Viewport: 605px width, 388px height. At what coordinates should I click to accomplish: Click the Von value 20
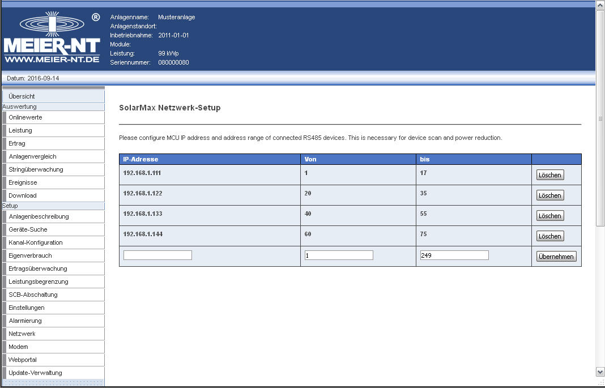point(308,193)
